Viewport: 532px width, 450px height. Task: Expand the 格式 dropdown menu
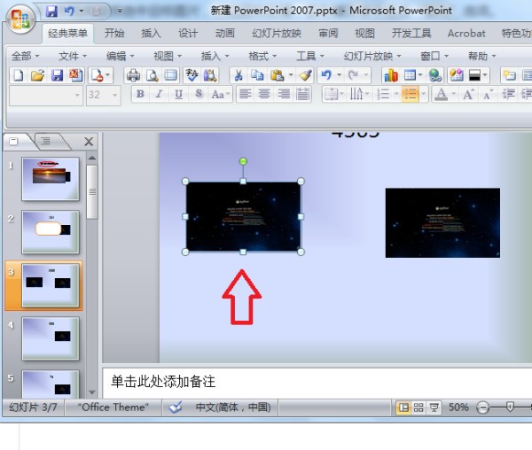[x=262, y=55]
